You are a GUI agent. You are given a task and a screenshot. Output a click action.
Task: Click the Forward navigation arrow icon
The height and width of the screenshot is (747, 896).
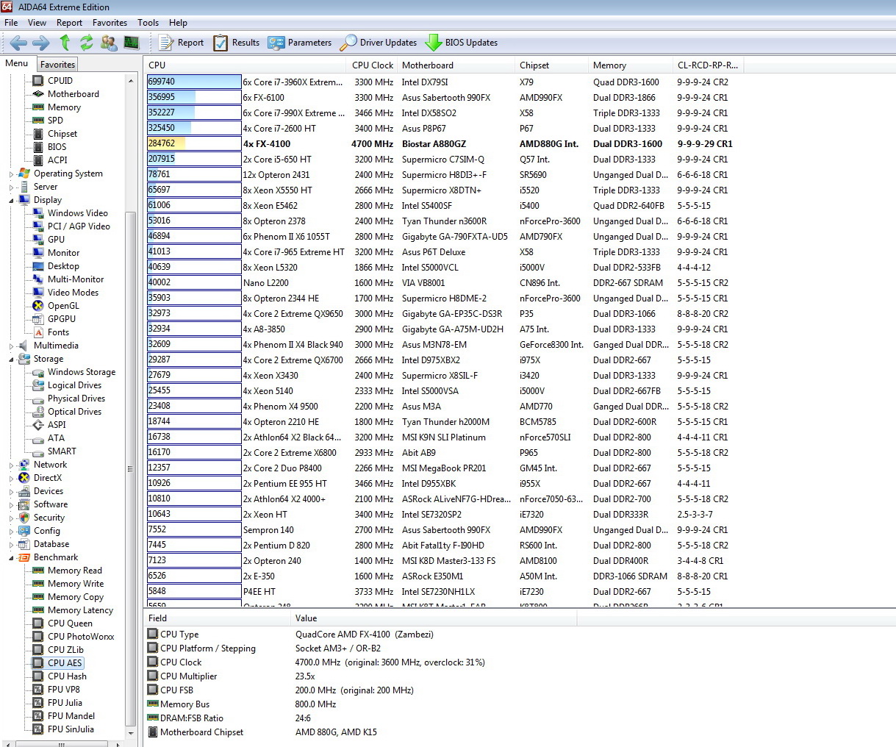pos(41,43)
